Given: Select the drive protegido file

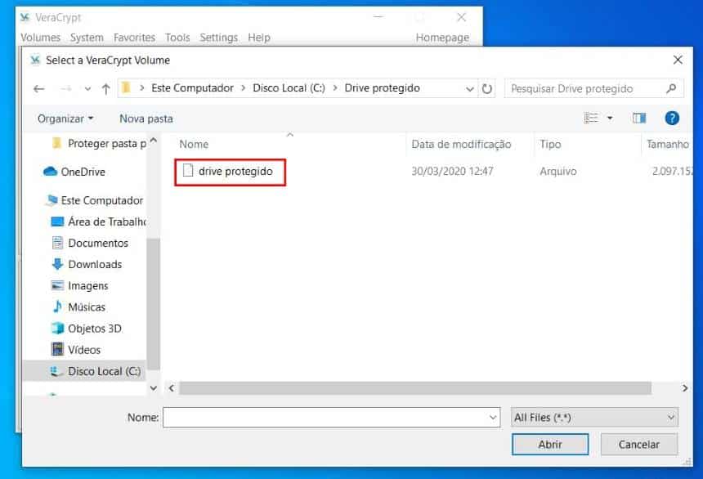Looking at the screenshot, I should (230, 172).
